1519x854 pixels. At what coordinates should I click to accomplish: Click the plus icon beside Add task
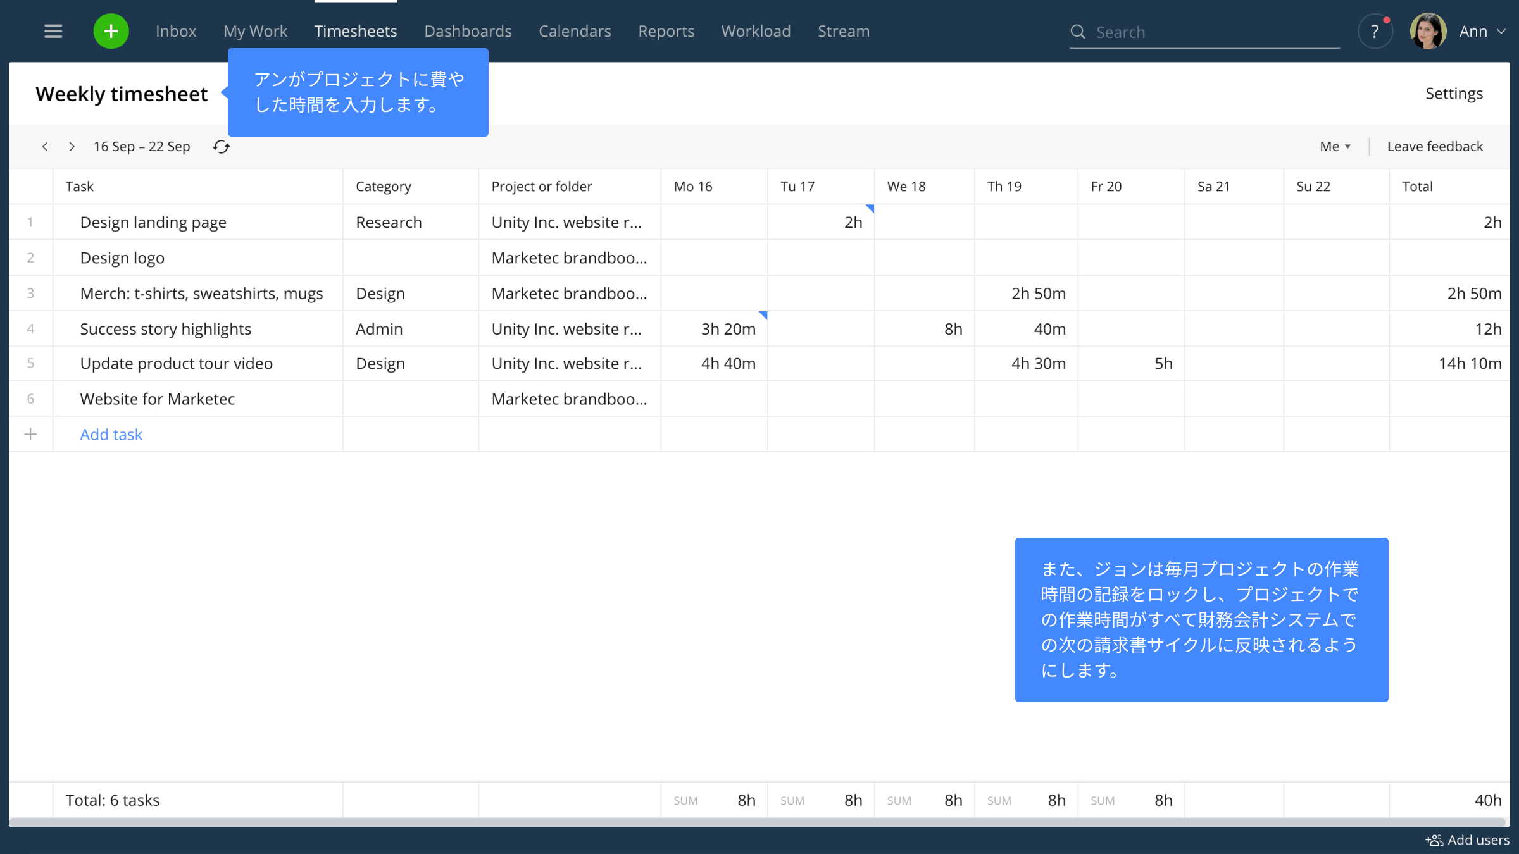click(x=30, y=434)
